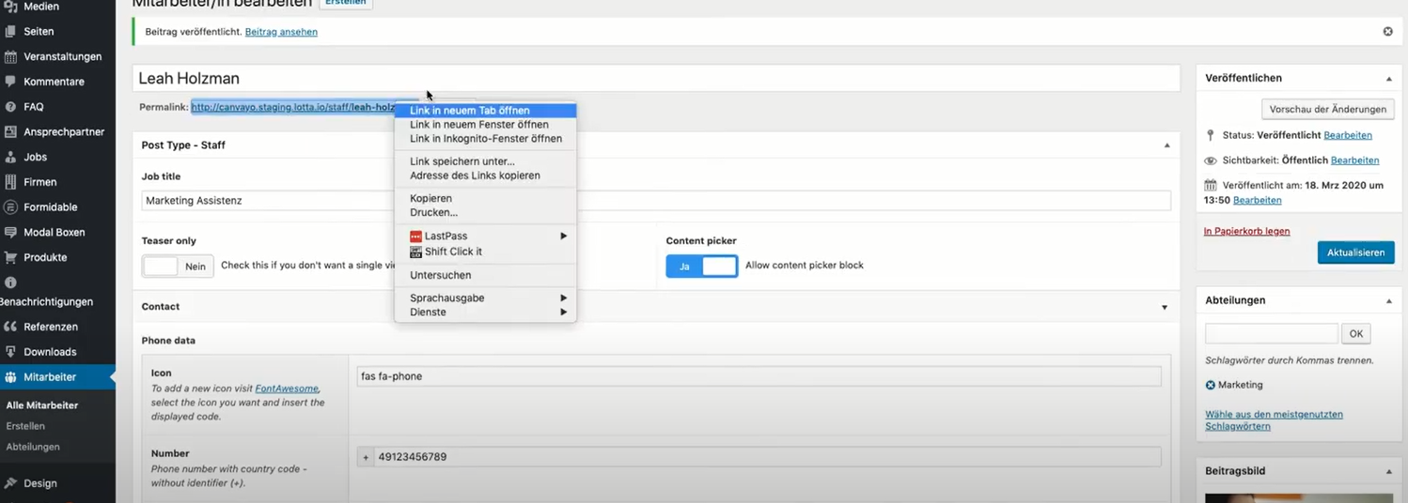Remove the Marketing tag via its X icon
Viewport: 1408px width, 503px height.
[x=1211, y=385]
